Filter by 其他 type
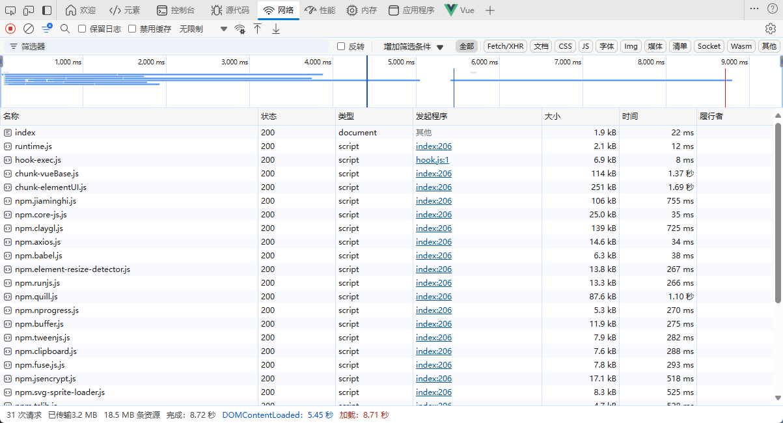 pyautogui.click(x=769, y=46)
